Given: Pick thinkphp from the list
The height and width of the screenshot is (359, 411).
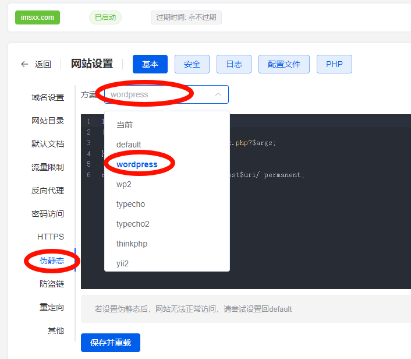Looking at the screenshot, I should [x=167, y=244].
